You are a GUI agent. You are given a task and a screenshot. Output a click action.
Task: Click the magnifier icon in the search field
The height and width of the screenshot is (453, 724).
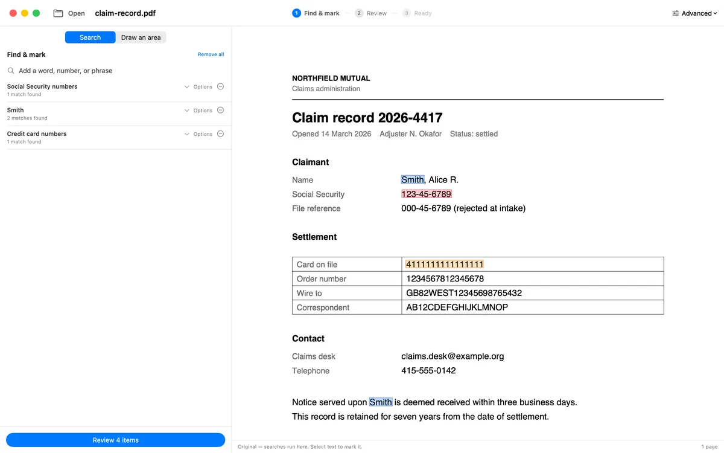(x=11, y=71)
